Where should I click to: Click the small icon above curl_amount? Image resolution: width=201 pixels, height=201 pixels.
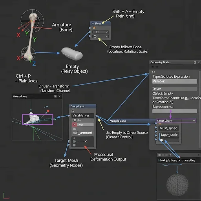(74, 129)
